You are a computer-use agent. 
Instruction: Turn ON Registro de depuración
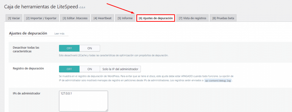(x=90, y=69)
